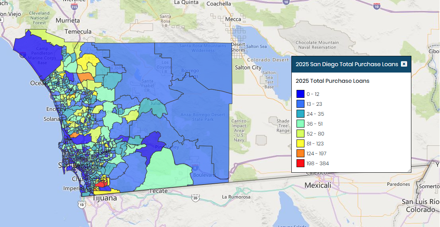Click the '198 - 384' legend range text
This screenshot has height=227, width=440.
click(x=318, y=164)
